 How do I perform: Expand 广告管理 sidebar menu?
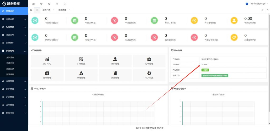pos(14,97)
